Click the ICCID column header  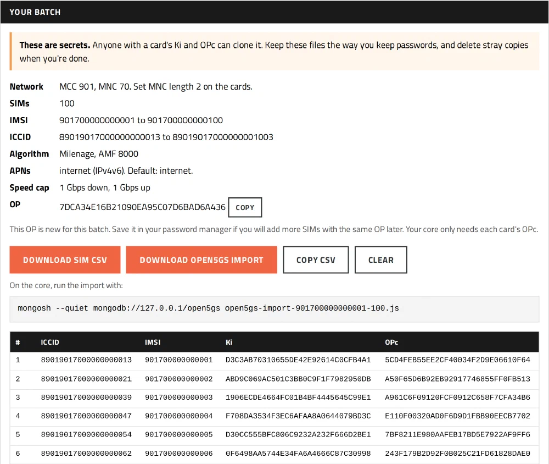tap(50, 343)
